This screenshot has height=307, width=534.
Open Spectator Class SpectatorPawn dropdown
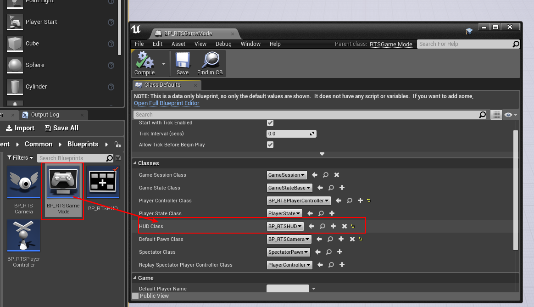point(289,252)
